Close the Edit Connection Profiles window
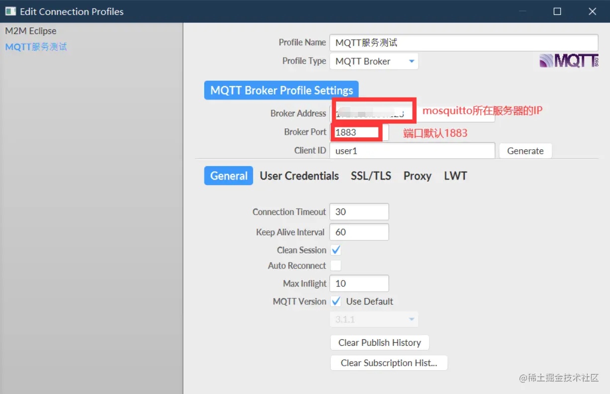The image size is (610, 394). point(592,11)
